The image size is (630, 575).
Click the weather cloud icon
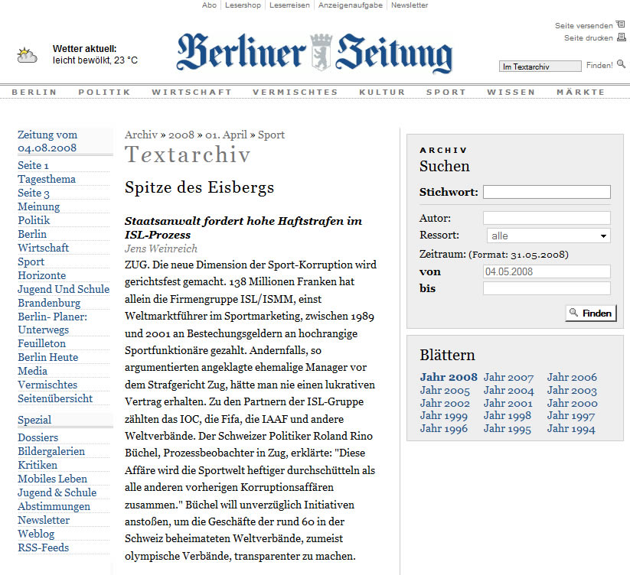[x=27, y=55]
